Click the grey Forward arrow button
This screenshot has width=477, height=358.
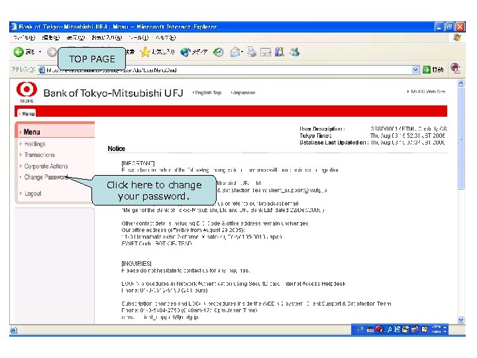tap(52, 52)
